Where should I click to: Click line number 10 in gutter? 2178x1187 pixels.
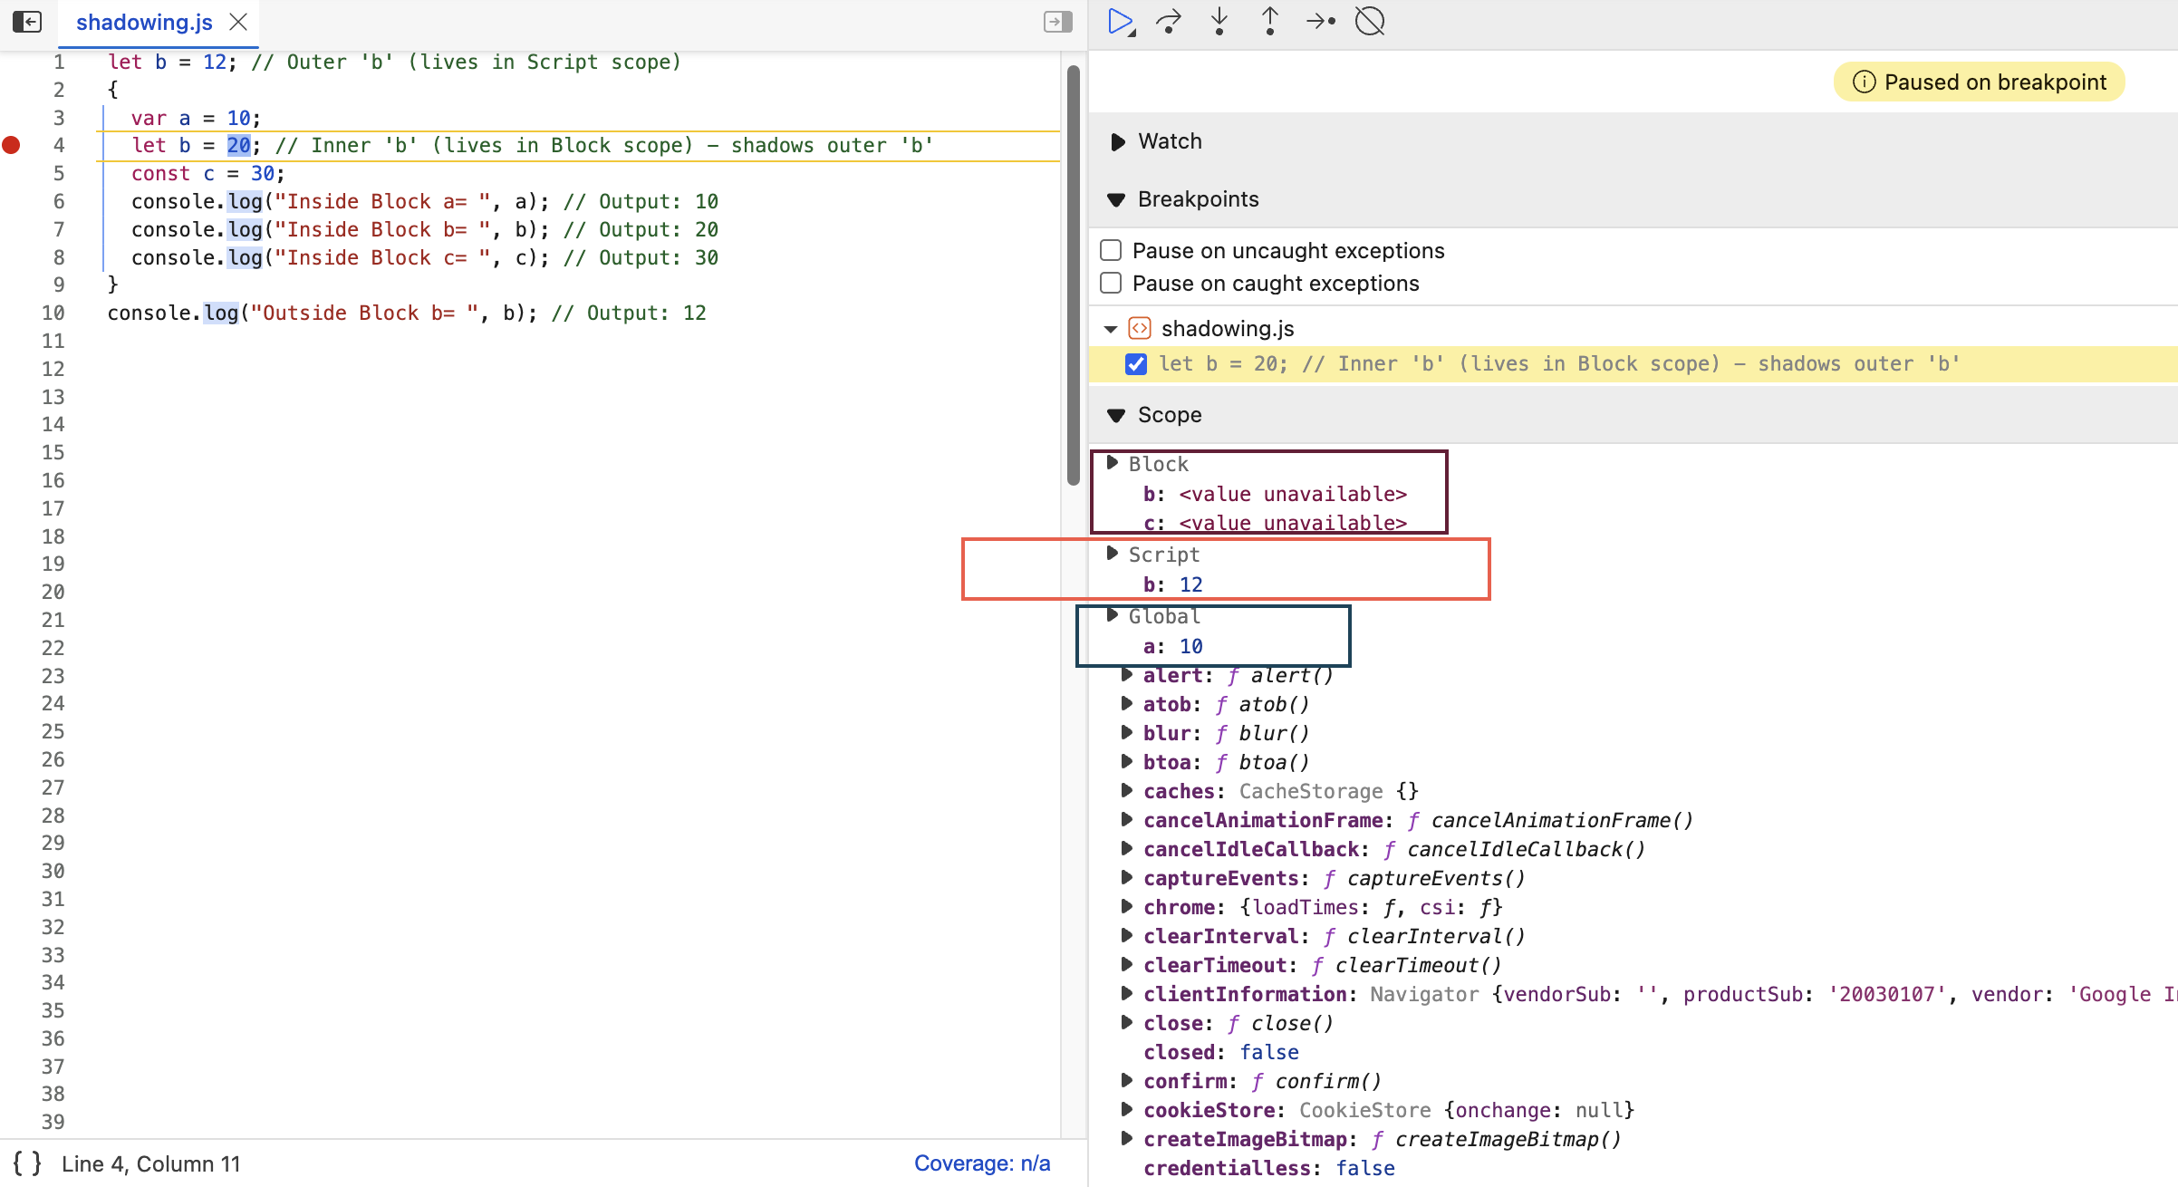tap(53, 314)
